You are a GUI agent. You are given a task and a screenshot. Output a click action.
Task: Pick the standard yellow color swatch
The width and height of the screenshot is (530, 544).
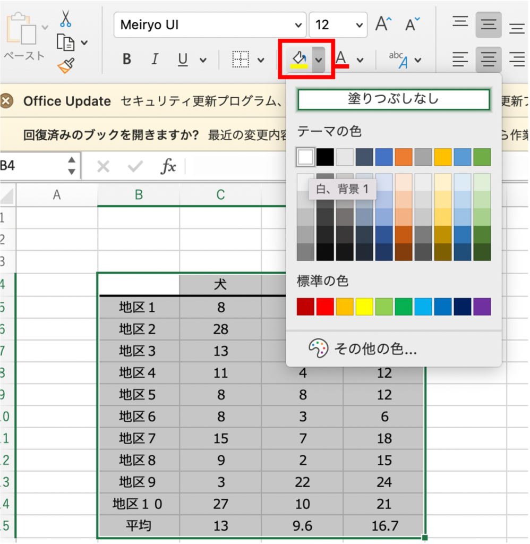coord(364,307)
